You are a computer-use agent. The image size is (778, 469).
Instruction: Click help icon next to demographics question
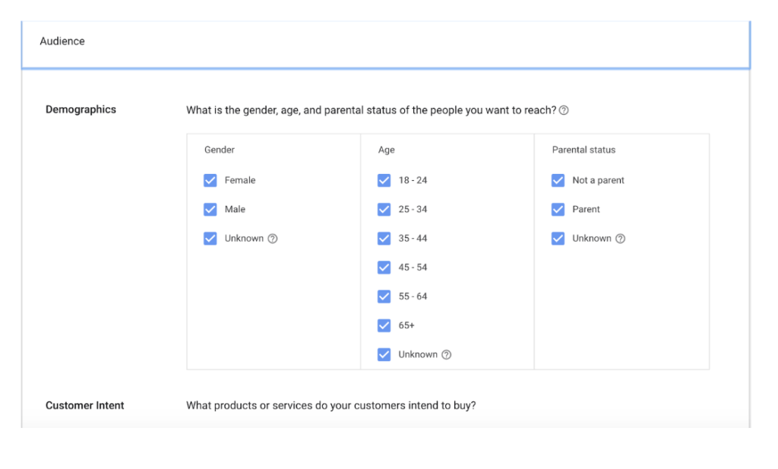point(564,110)
